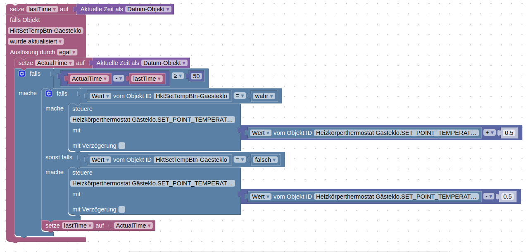Open the "wurde aktualisiert" trigger dropdown

click(36, 41)
